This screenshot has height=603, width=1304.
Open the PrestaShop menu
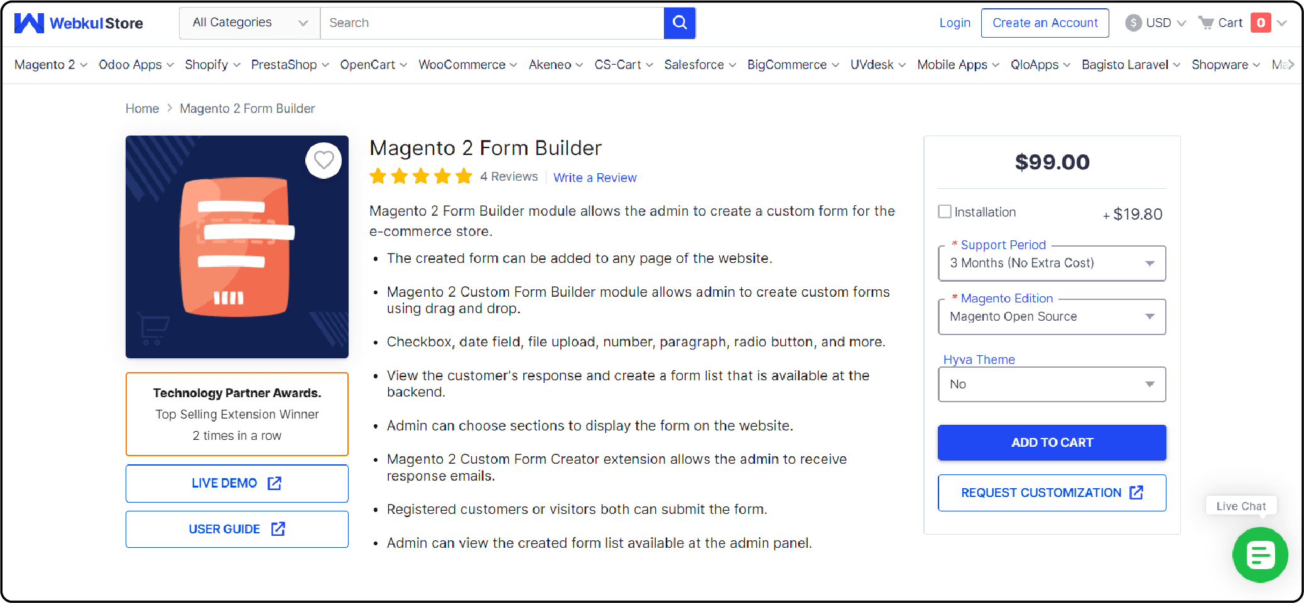[x=290, y=65]
